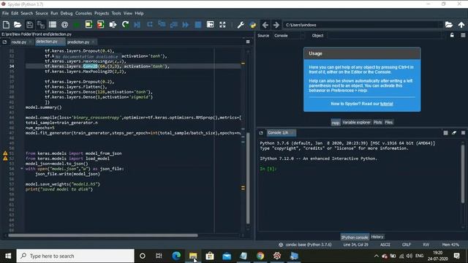Run selection or current line icon
This screenshot has height=263, width=468.
click(x=113, y=25)
